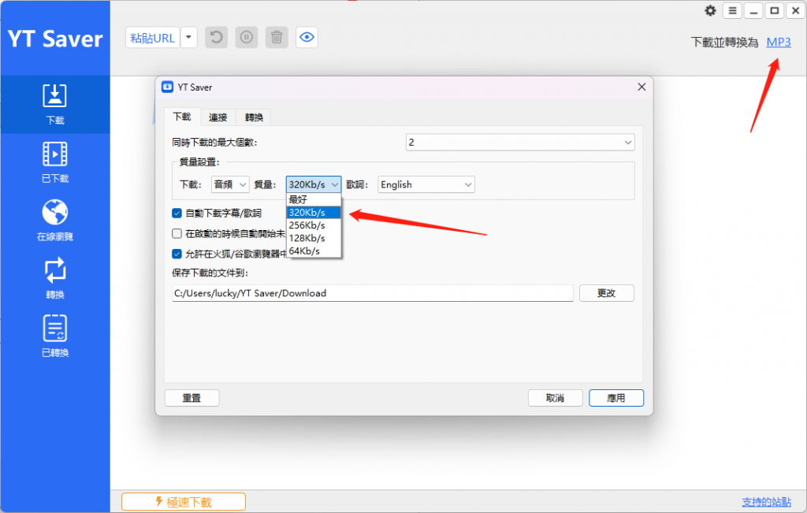Select 128Kb/s in the quality list
Viewport: 807px width, 513px height.
[x=314, y=238]
